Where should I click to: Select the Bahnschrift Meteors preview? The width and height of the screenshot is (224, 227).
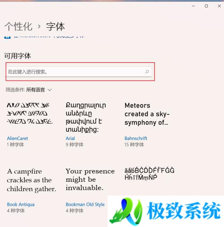(147, 114)
